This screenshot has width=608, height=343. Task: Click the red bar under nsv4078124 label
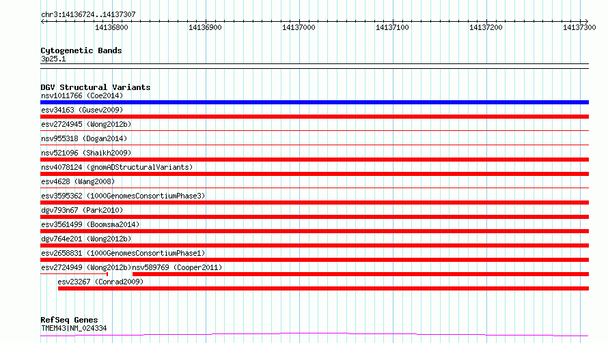click(x=314, y=174)
